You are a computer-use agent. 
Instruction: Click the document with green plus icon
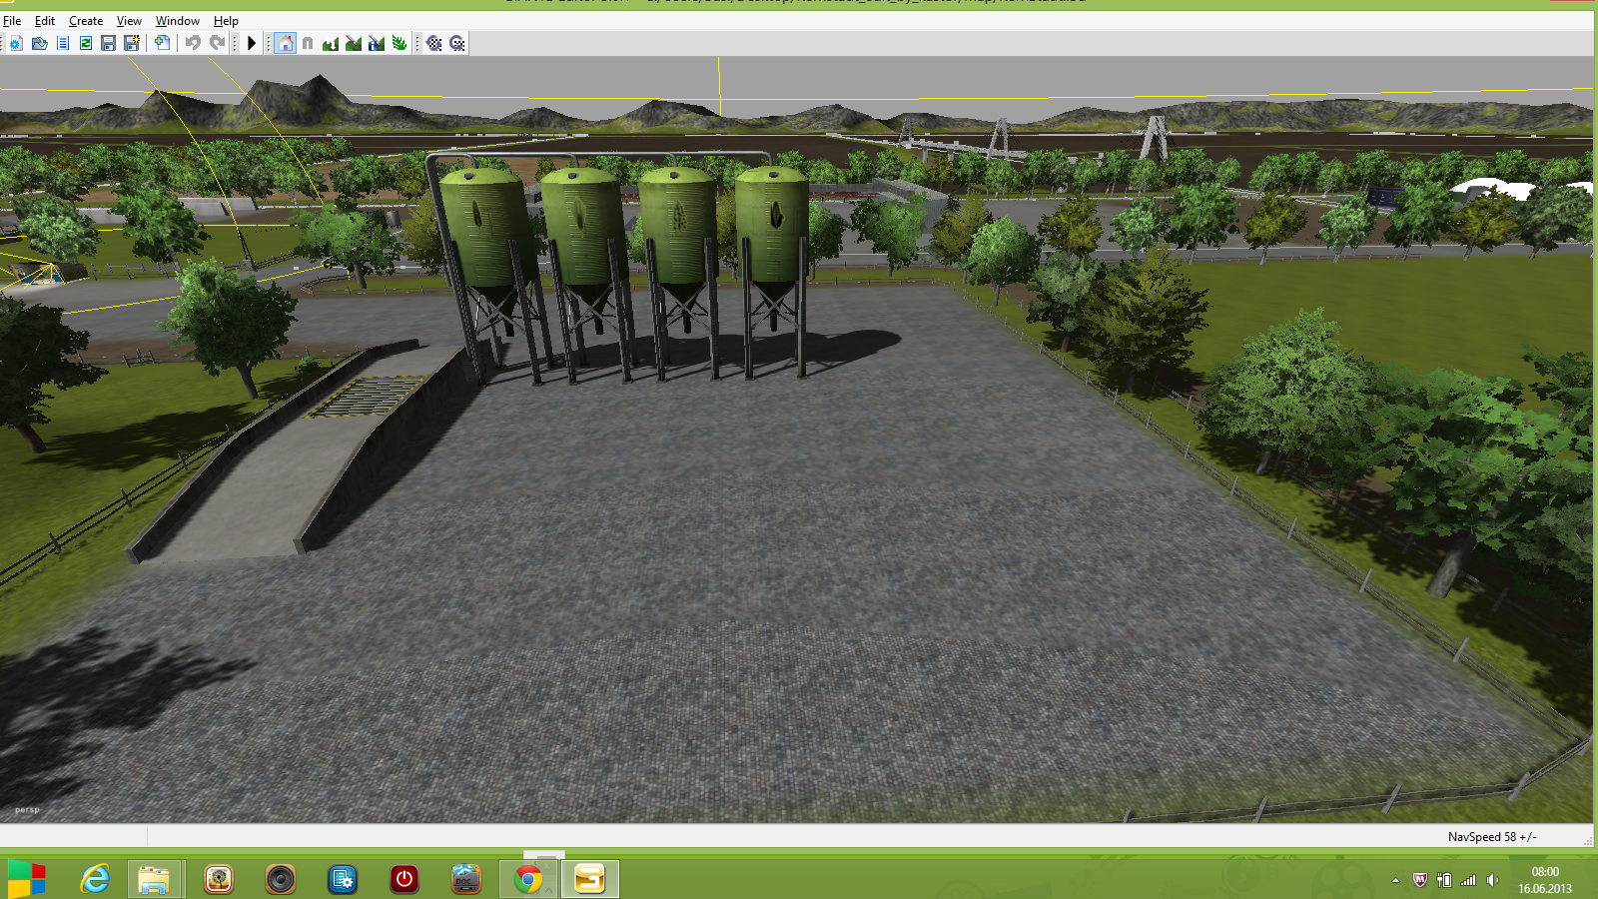click(x=162, y=43)
